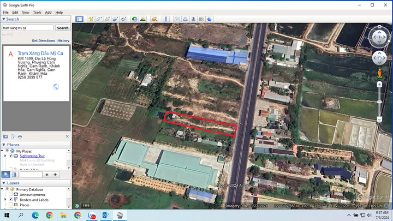This screenshot has height=221, width=393.
Task: Uncheck the Sightseeing Tour checkbox
Action: (x=10, y=156)
